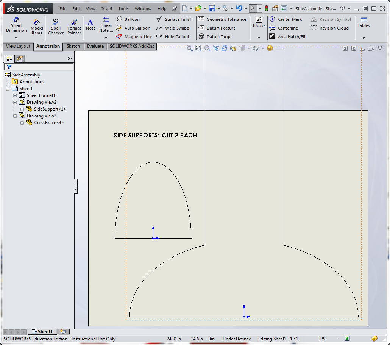This screenshot has width=390, height=345.
Task: Open the Save dropdown arrow
Action: [218, 9]
